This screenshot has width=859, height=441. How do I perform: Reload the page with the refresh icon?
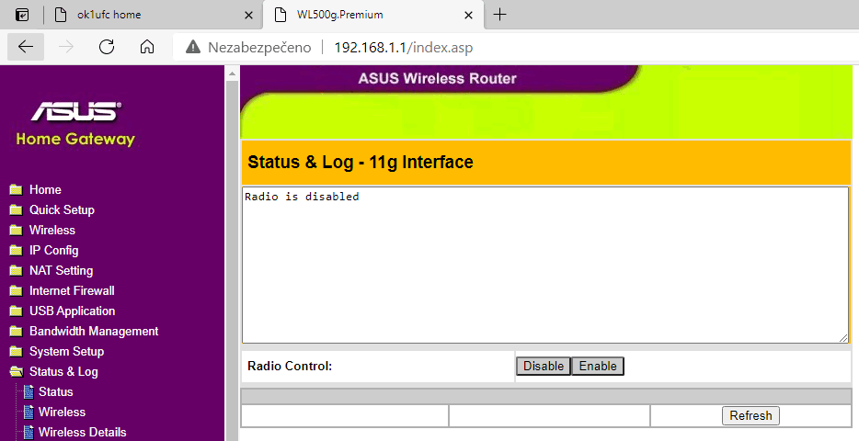click(107, 47)
